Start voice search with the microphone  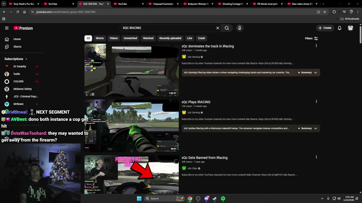pos(240,28)
